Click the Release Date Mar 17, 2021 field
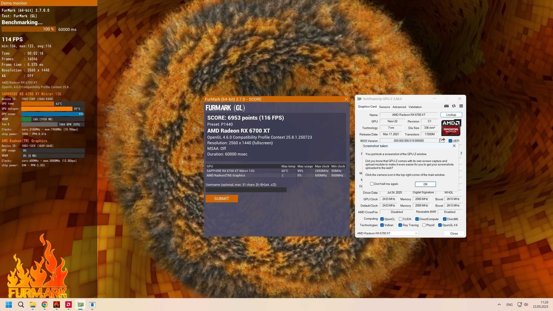The width and height of the screenshot is (553, 311). [391, 134]
